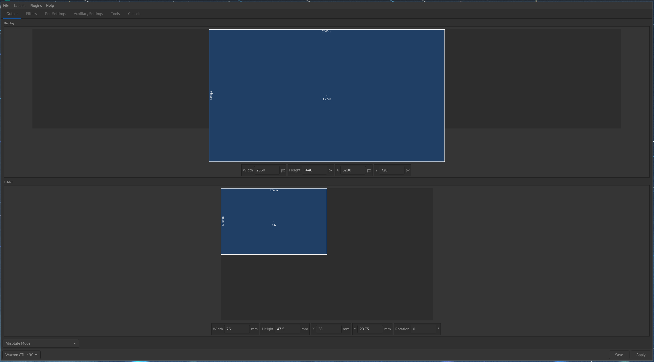The image size is (654, 362).
Task: Select the blue tablet area rectangle
Action: tap(274, 221)
